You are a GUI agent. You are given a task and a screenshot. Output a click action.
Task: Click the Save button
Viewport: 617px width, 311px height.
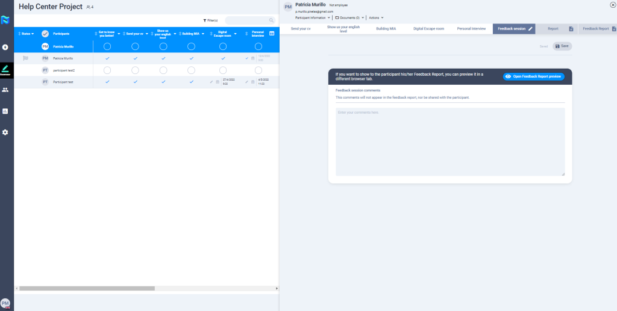(562, 46)
